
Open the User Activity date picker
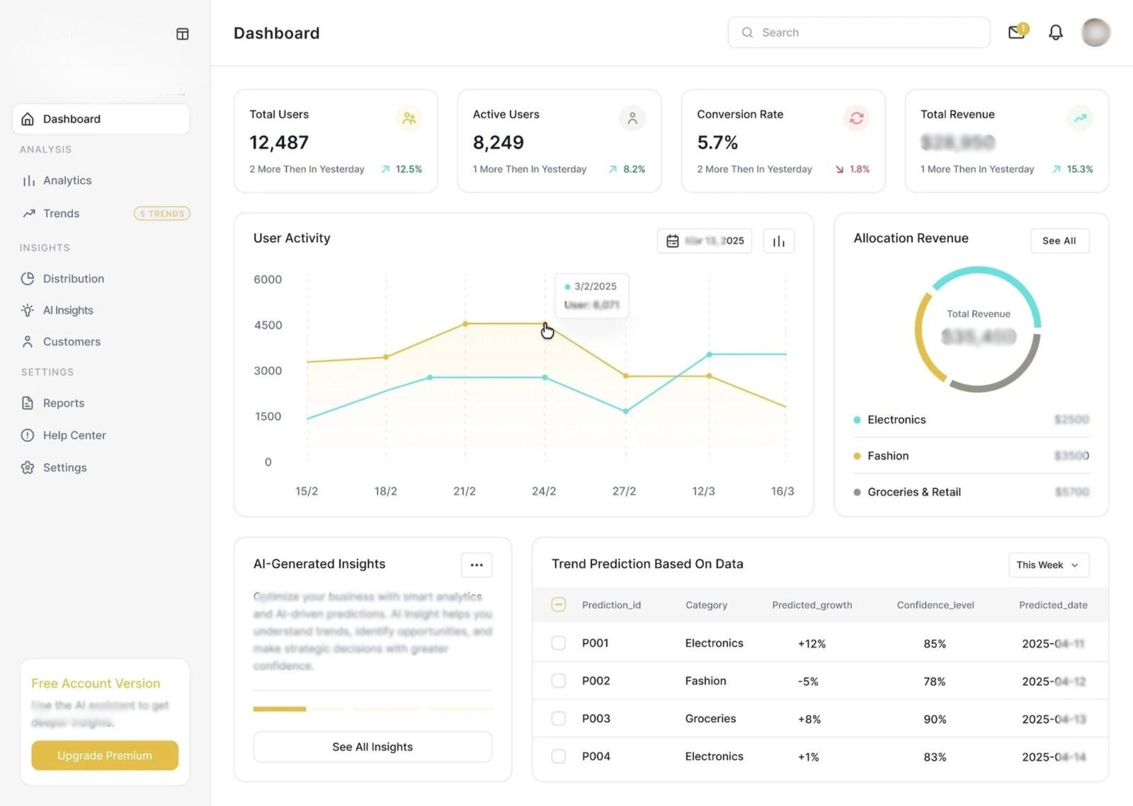705,242
